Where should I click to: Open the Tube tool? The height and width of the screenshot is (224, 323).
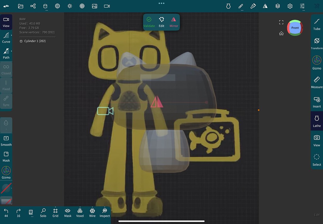pos(316,24)
